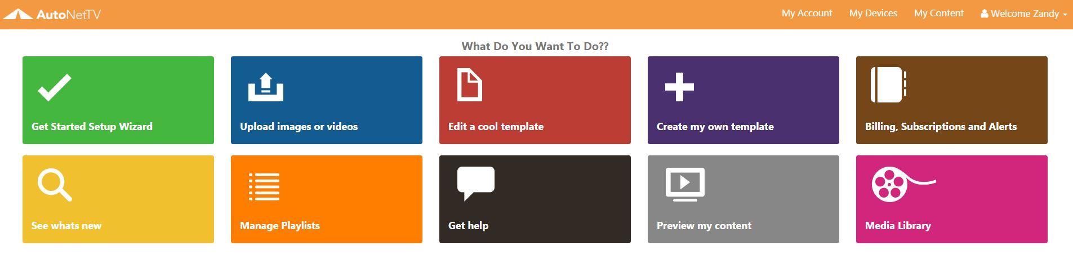The height and width of the screenshot is (255, 1073).
Task: Click the plus icon on purple tile
Action: 679,87
